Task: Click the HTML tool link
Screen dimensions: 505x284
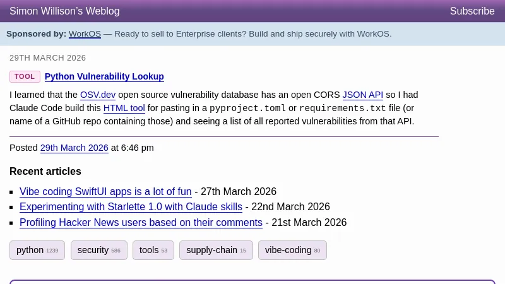Action: [x=124, y=109]
